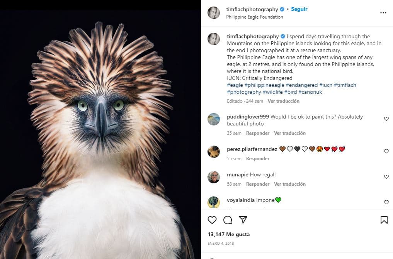Screen dimensions: 393x259
Task: Toggle the like heart on perez.pilarfernandez's comment
Action: (386, 151)
